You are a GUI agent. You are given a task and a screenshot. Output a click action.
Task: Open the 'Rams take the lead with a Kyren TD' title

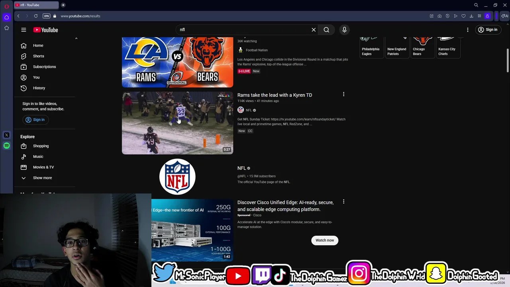275,95
